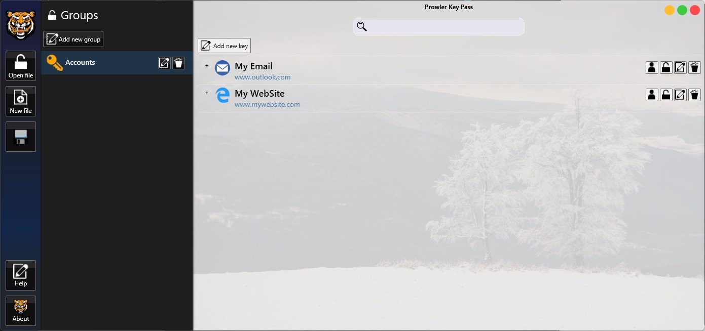Add a new group
The width and height of the screenshot is (705, 331).
click(x=73, y=39)
